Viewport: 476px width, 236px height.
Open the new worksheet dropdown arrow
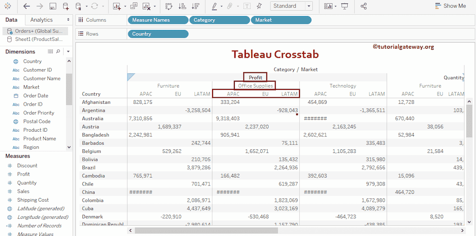tap(125, 6)
